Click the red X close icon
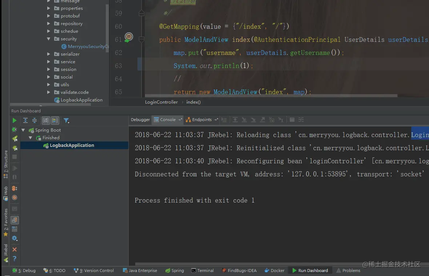429x276 pixels. coord(15,249)
